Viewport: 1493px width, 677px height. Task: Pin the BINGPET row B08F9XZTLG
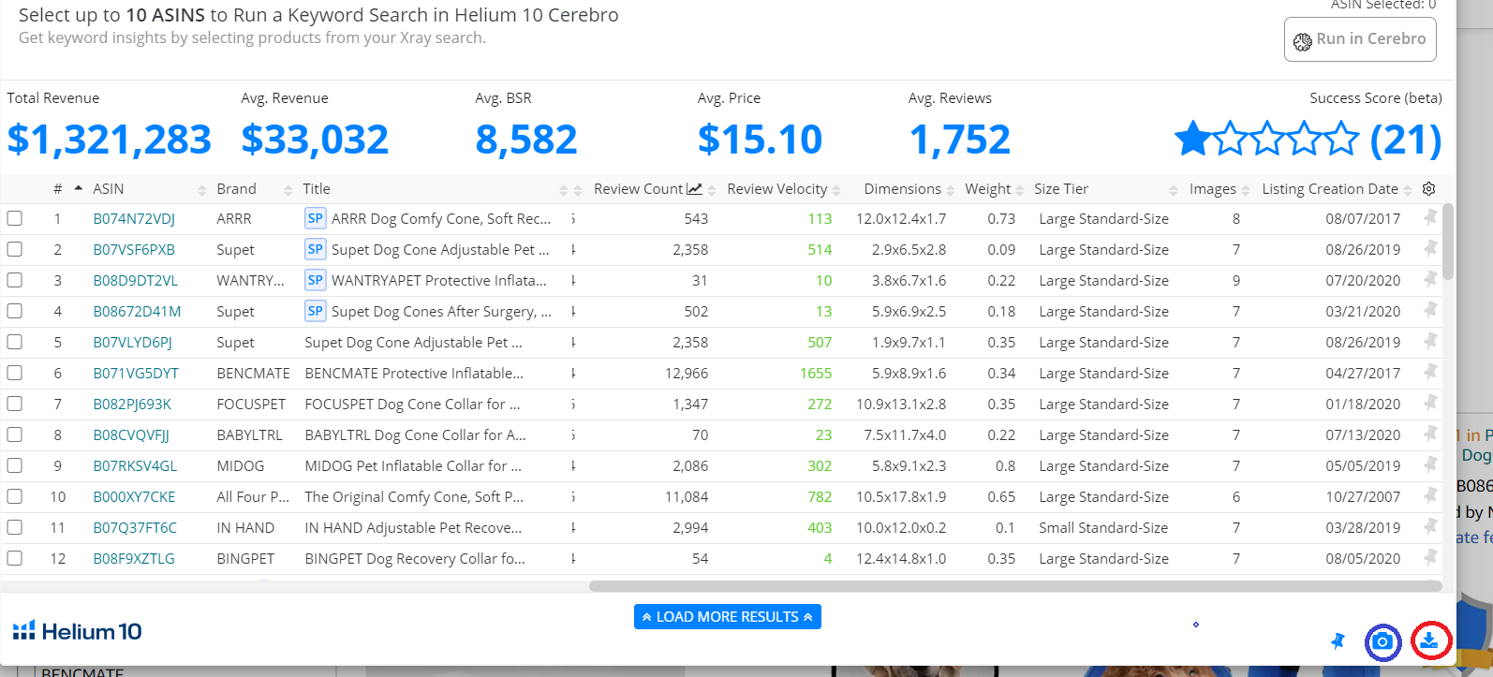click(1430, 557)
